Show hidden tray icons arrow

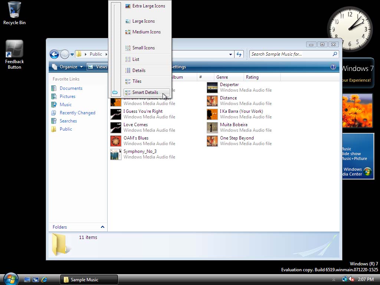334,280
